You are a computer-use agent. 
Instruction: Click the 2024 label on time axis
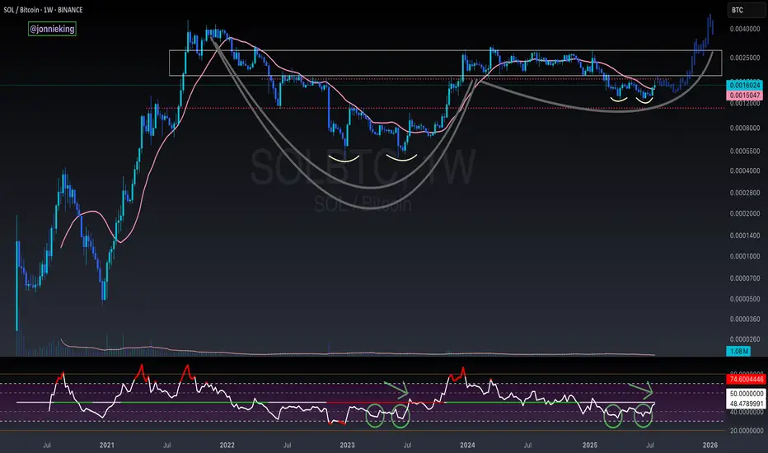pyautogui.click(x=467, y=445)
